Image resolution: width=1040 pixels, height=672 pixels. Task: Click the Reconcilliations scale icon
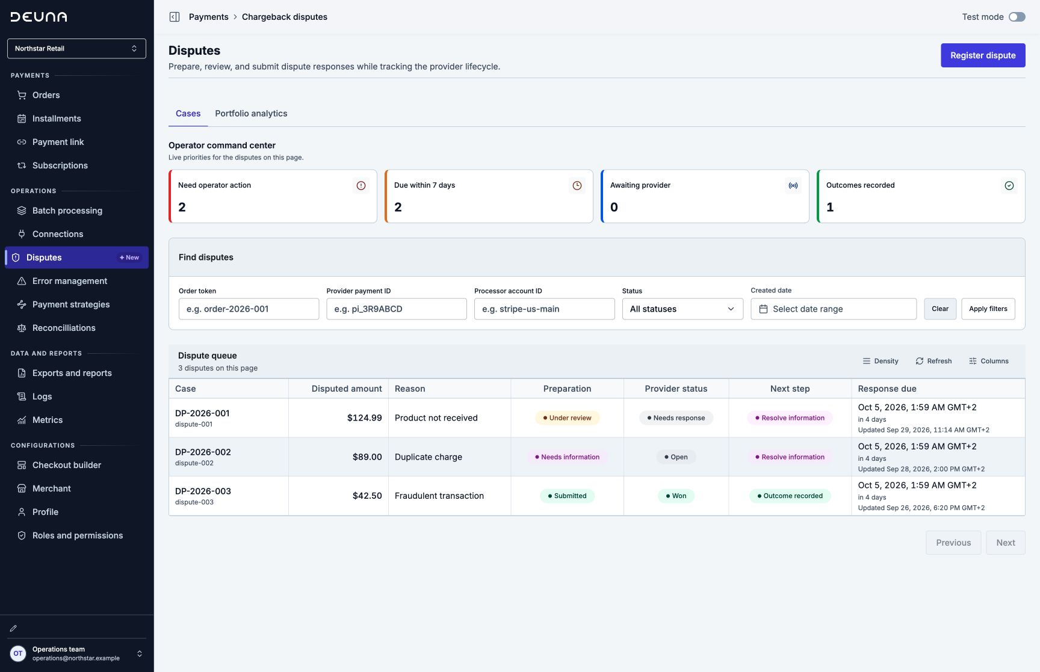tap(22, 328)
